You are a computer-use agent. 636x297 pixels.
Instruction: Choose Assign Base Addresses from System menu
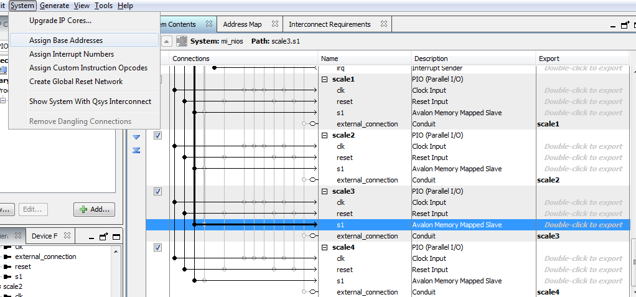pyautogui.click(x=66, y=40)
